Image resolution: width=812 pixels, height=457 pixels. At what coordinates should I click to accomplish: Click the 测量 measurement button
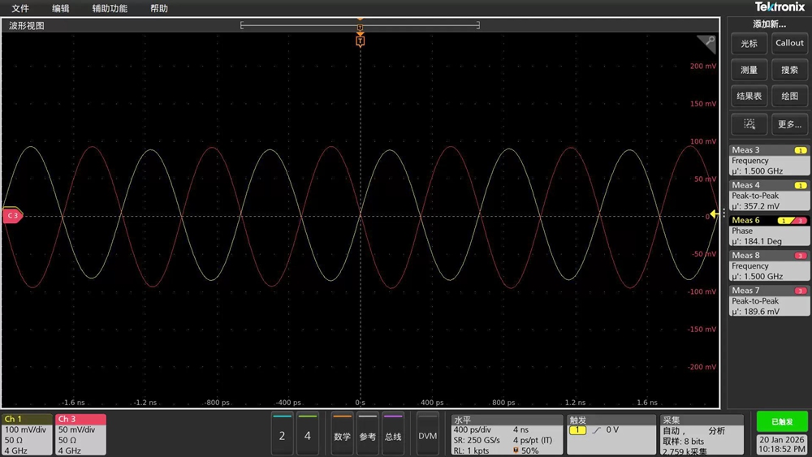pos(749,71)
